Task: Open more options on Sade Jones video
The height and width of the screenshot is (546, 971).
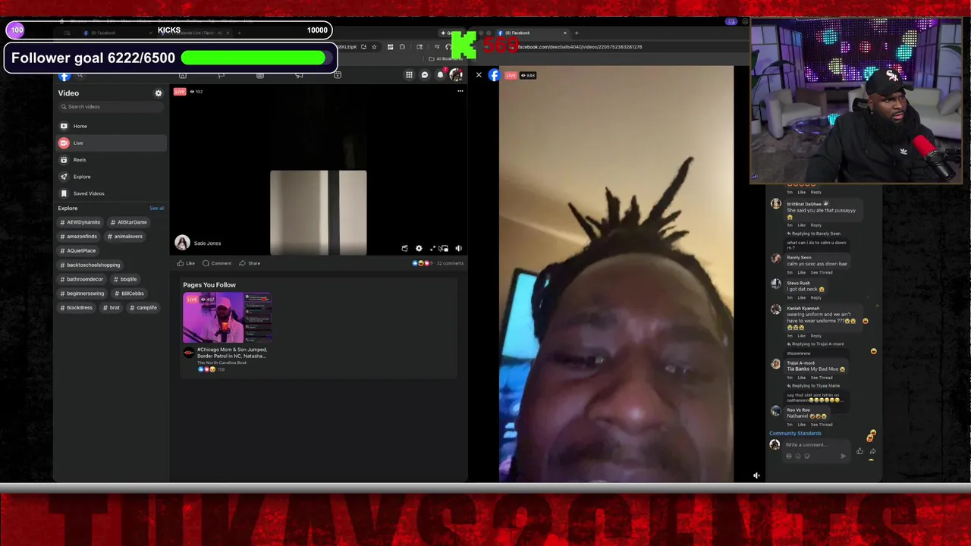Action: click(x=460, y=91)
